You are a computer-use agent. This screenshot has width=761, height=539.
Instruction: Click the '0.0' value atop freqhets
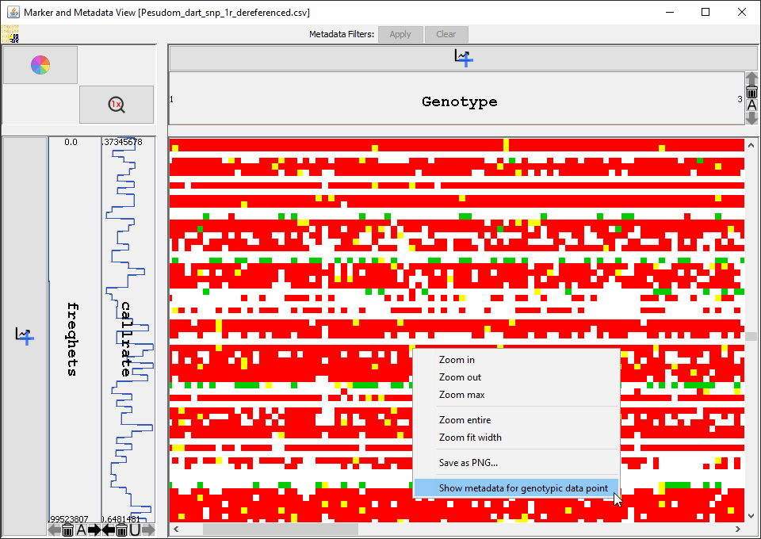(71, 142)
